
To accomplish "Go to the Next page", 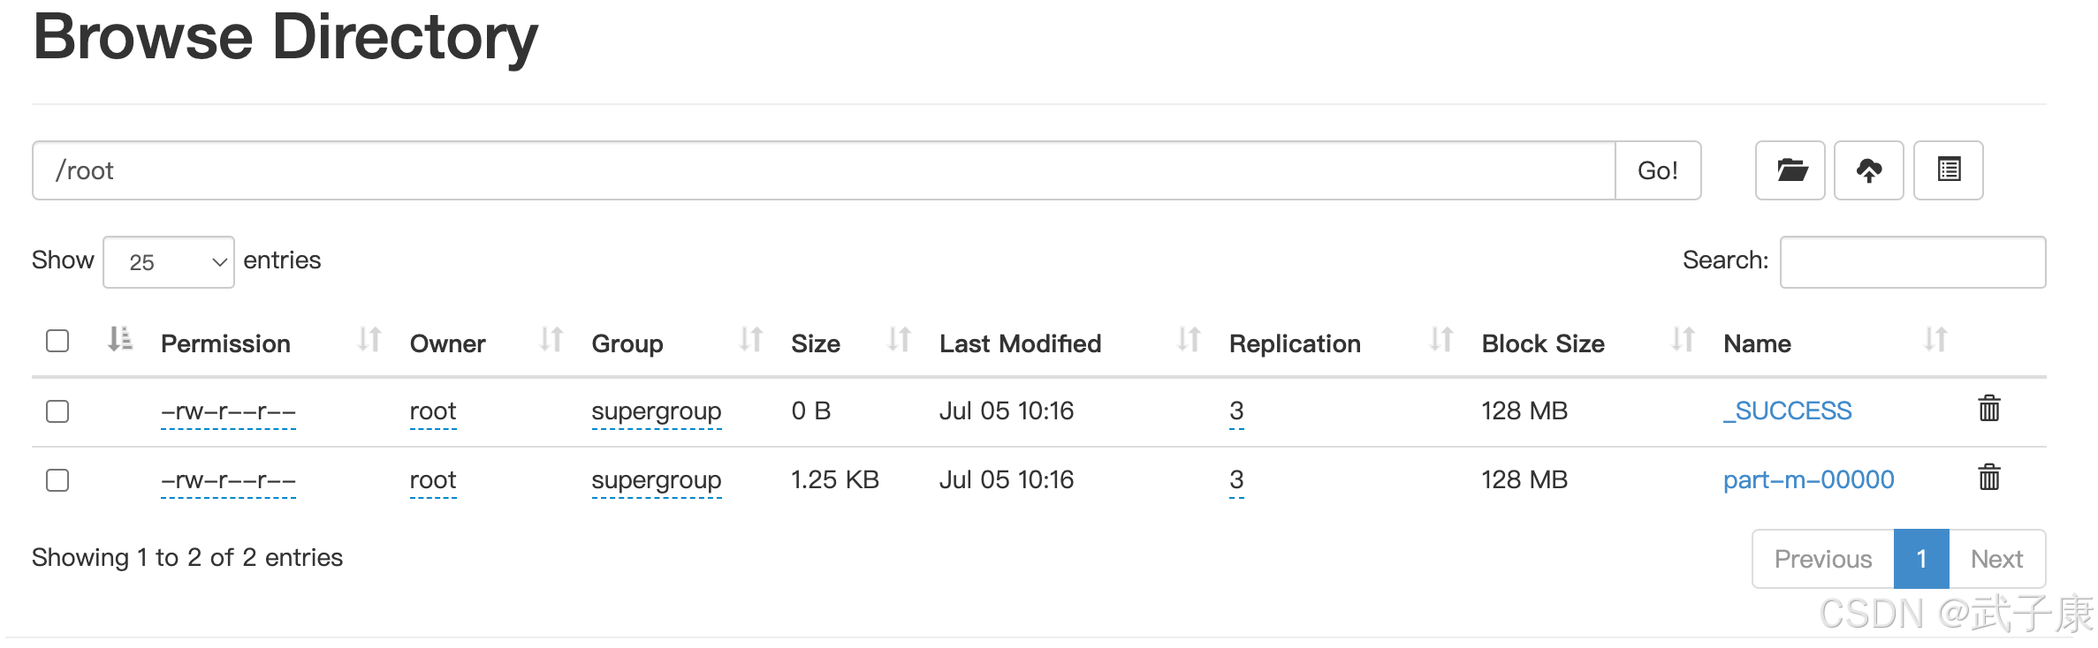I will coord(1996,559).
